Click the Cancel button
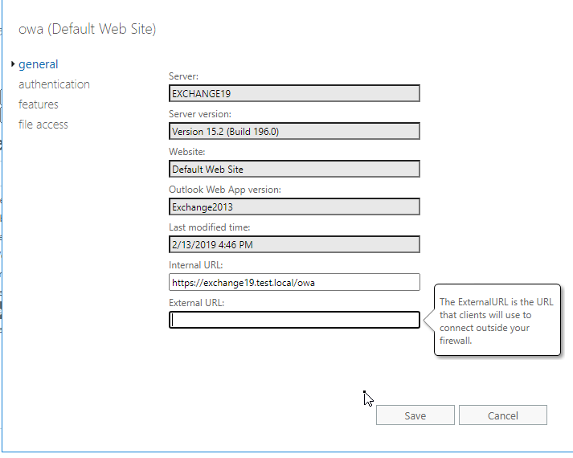This screenshot has height=458, width=573. coord(503,415)
